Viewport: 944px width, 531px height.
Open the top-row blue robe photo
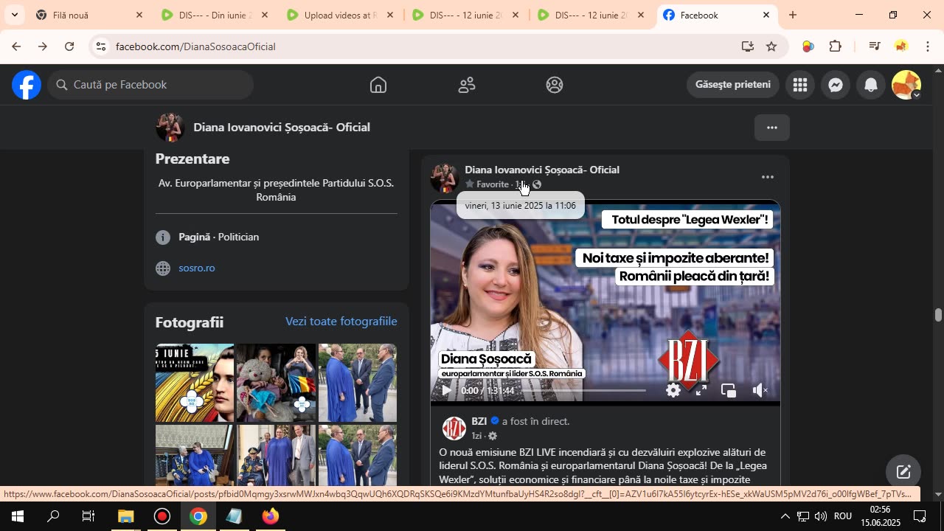(358, 383)
